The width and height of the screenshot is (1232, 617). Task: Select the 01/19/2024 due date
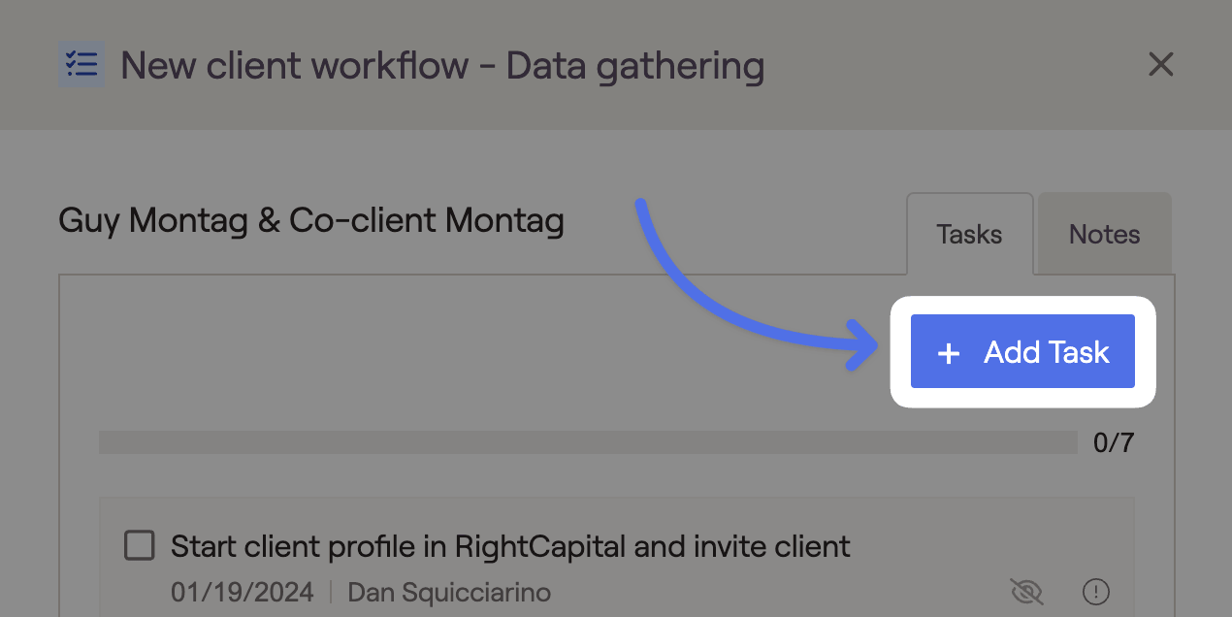243,592
